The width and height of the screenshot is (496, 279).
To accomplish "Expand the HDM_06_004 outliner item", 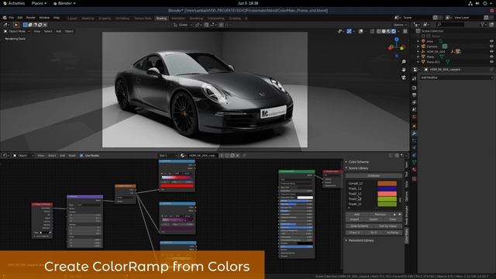I will coord(418,52).
